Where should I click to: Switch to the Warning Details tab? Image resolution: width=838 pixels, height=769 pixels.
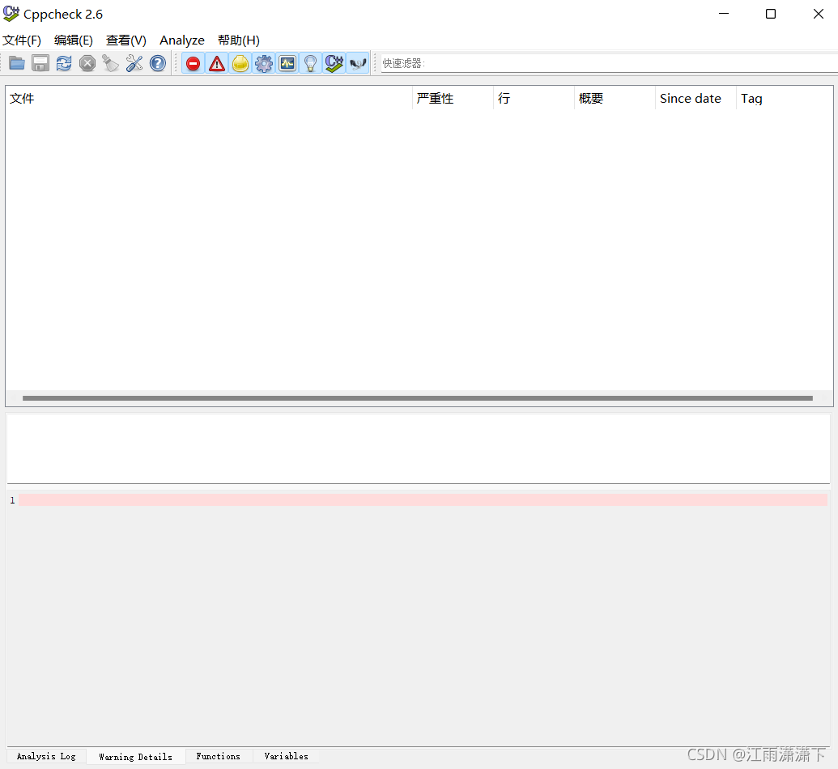coord(136,757)
